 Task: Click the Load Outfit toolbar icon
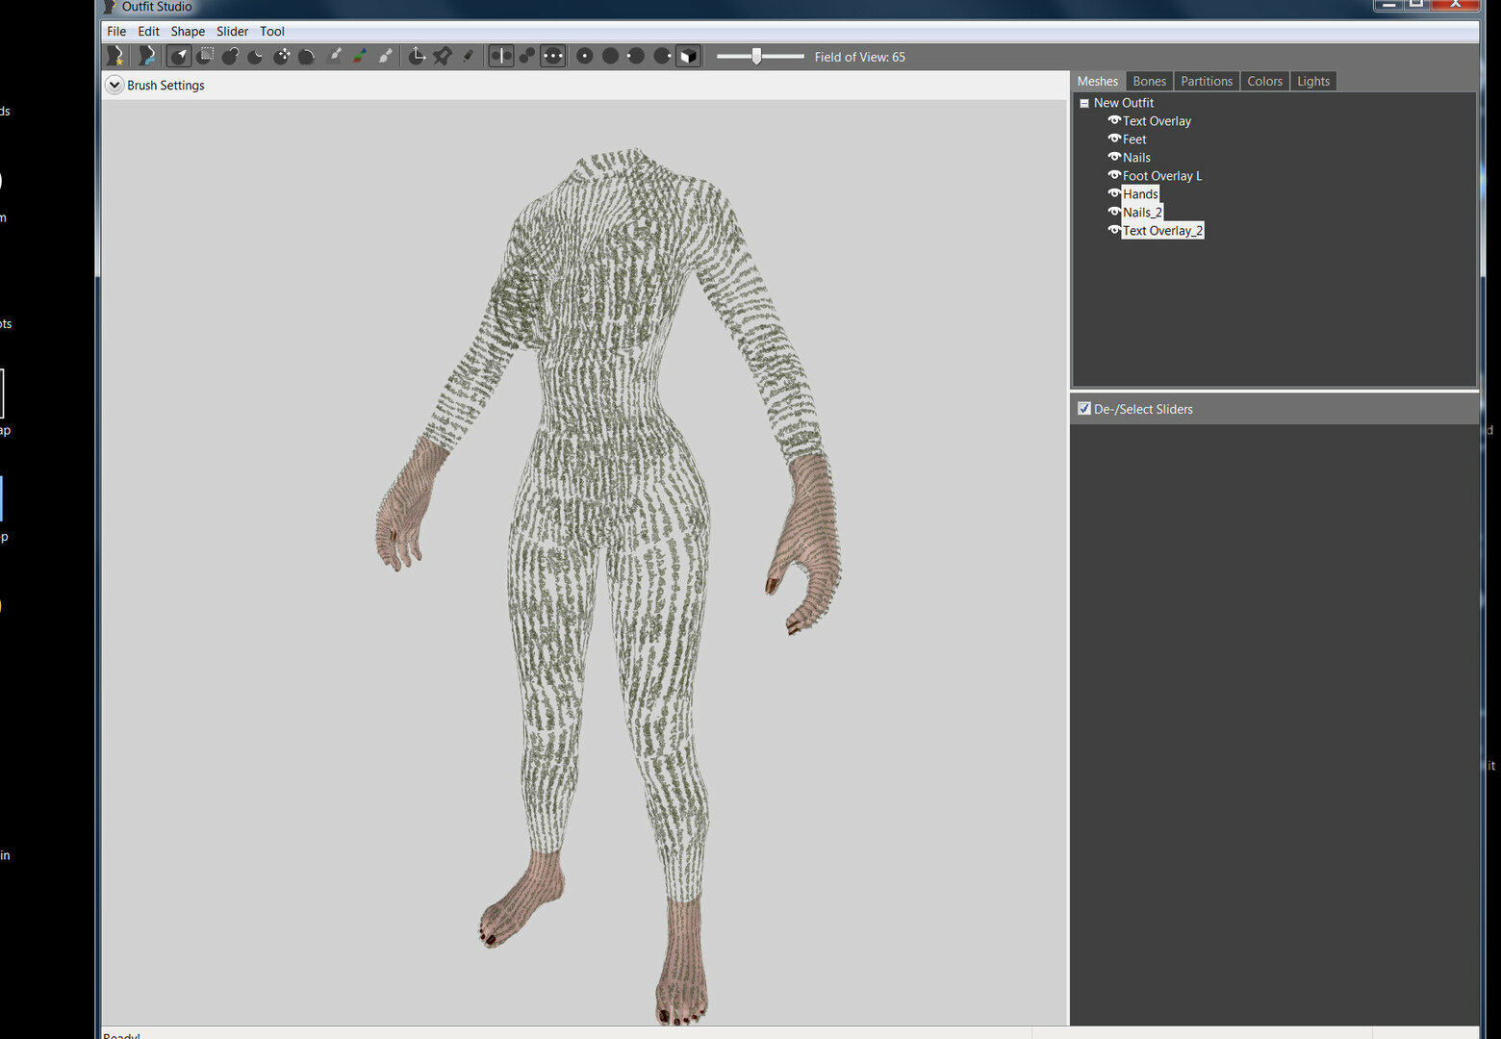146,56
